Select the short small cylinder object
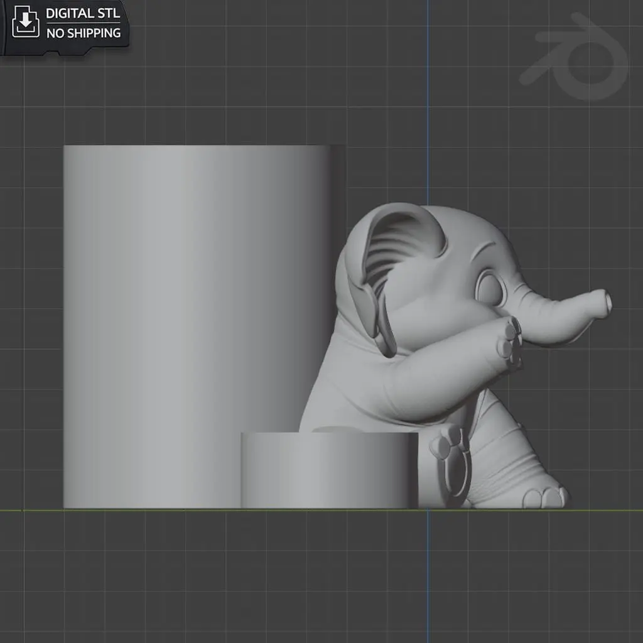 329,470
